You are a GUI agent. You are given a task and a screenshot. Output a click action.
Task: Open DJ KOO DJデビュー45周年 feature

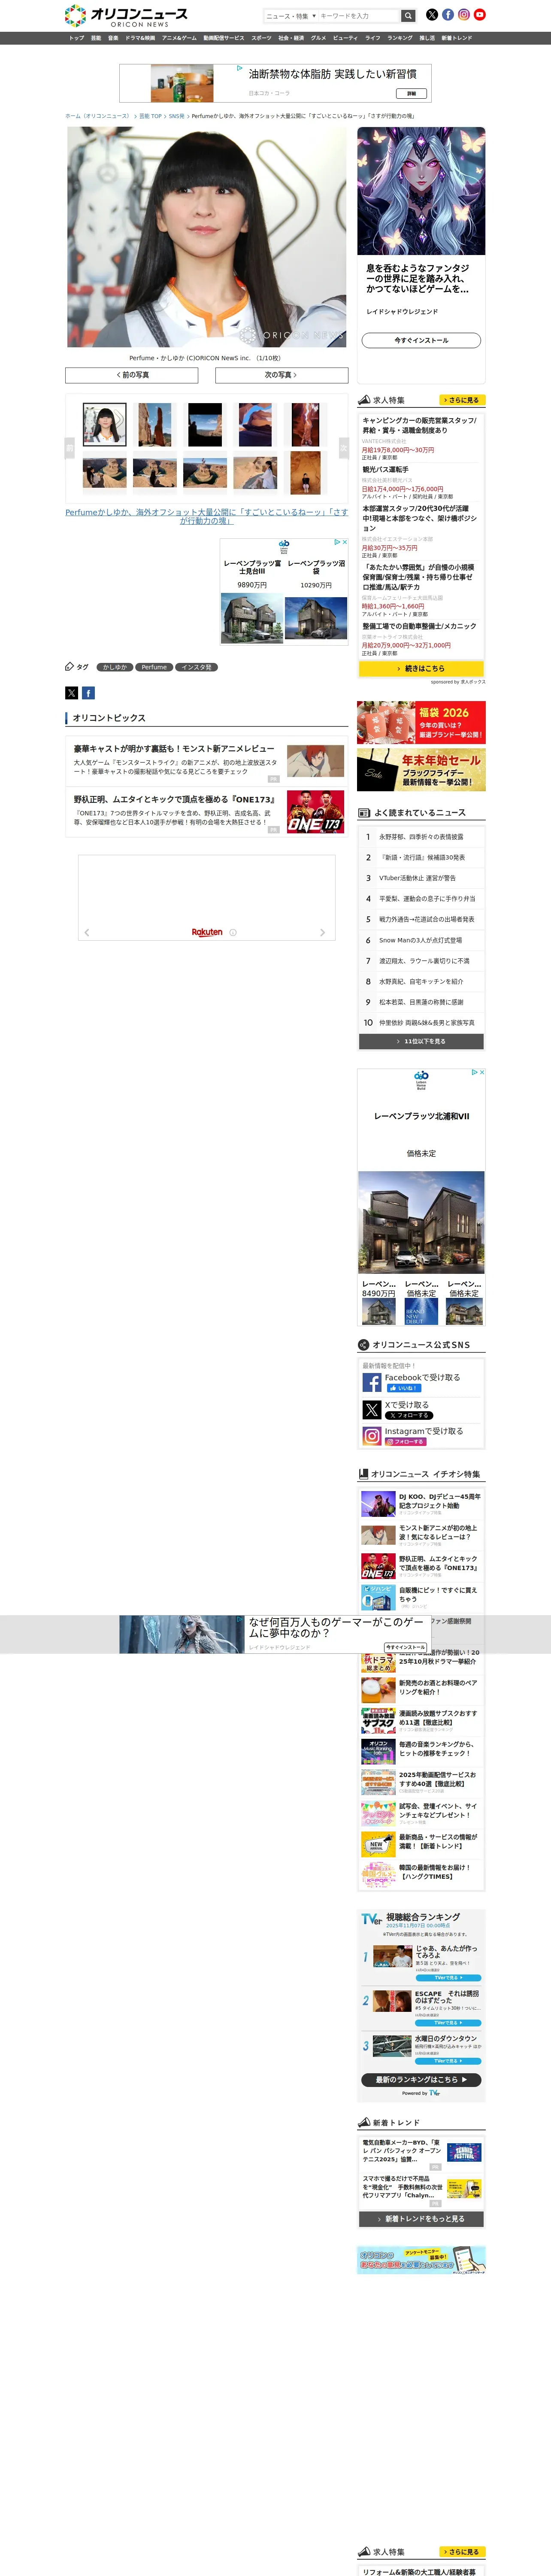point(421,1504)
